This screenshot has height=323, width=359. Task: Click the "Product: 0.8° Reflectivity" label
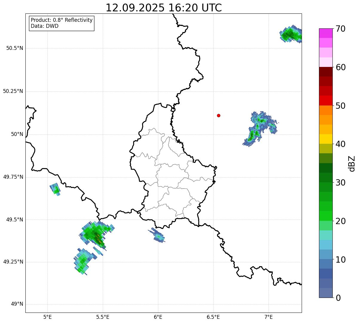tap(62, 20)
